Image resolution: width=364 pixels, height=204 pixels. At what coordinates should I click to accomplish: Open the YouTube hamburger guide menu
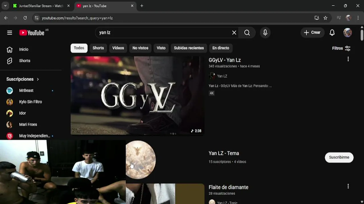coord(10,33)
